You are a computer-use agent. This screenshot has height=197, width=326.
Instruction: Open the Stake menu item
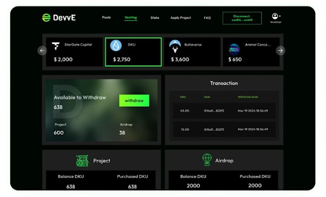pyautogui.click(x=155, y=18)
